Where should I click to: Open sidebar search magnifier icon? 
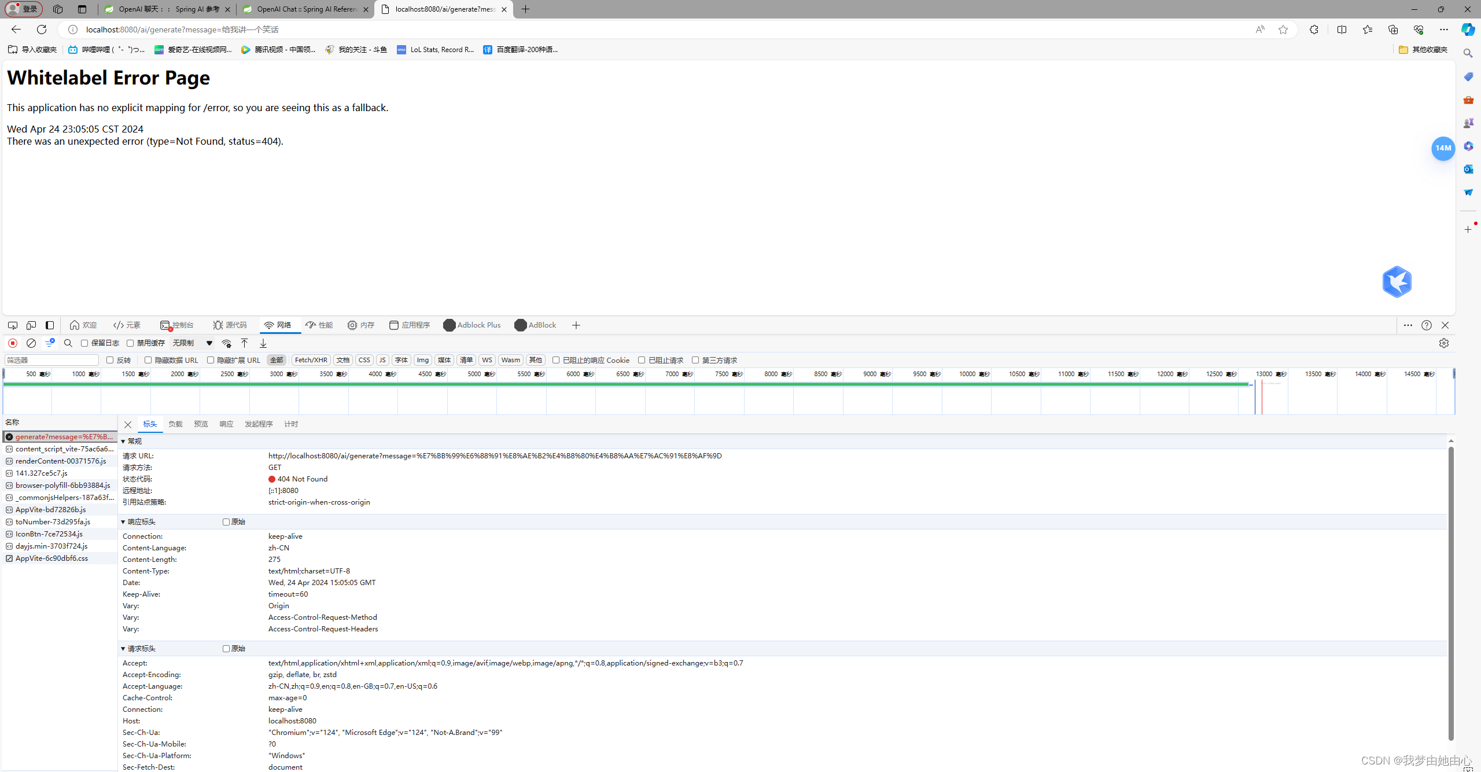point(1468,53)
